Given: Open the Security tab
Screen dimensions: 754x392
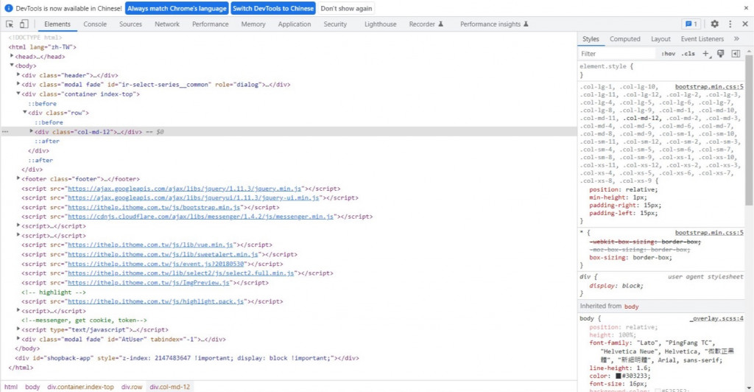Looking at the screenshot, I should pyautogui.click(x=335, y=24).
